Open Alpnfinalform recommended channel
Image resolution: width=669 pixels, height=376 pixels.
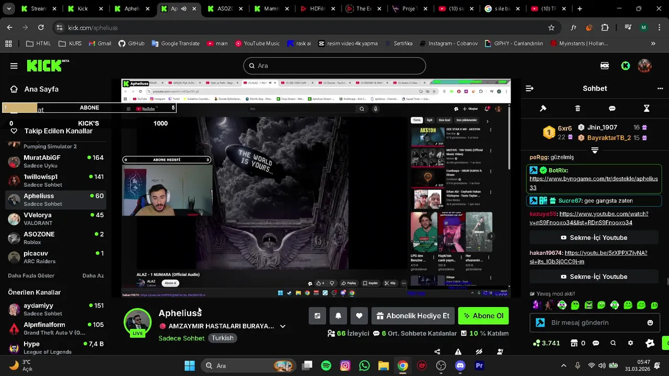click(x=56, y=328)
